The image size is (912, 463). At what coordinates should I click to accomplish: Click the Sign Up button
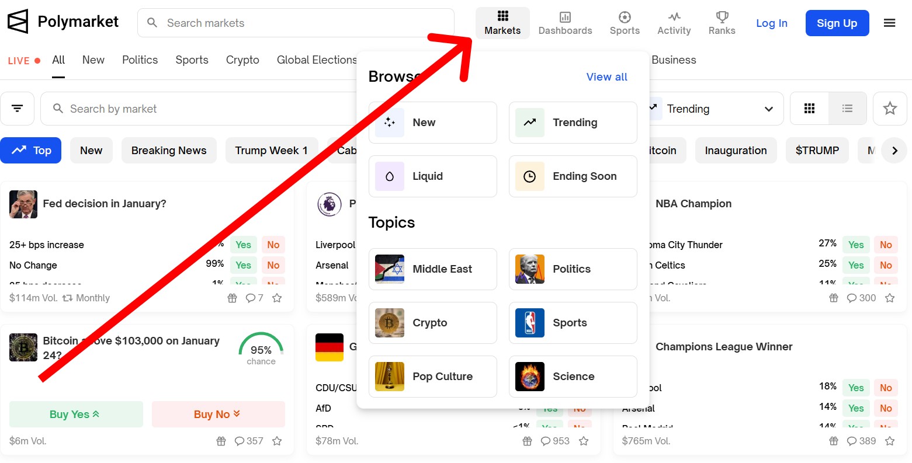tap(837, 23)
